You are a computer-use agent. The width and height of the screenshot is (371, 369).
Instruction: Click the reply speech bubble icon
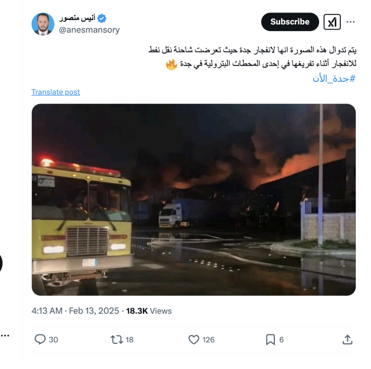click(40, 339)
